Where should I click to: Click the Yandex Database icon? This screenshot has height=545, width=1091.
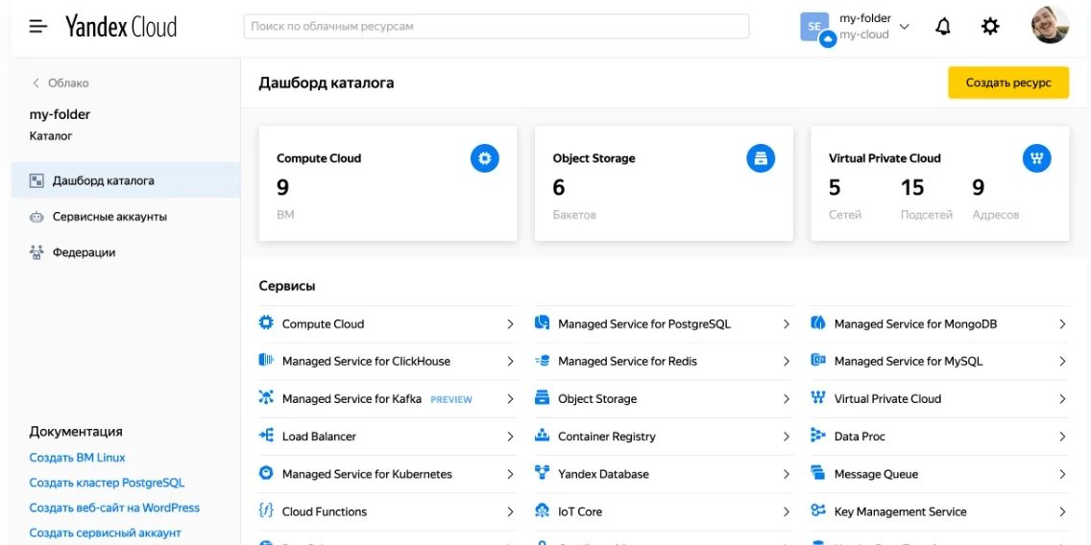pos(542,473)
